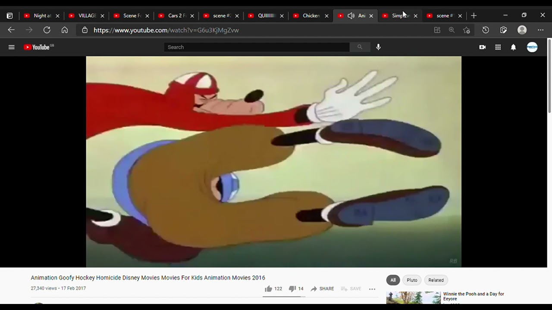Open the browser tab actions menu icon
Image resolution: width=552 pixels, height=310 pixels.
tap(9, 16)
